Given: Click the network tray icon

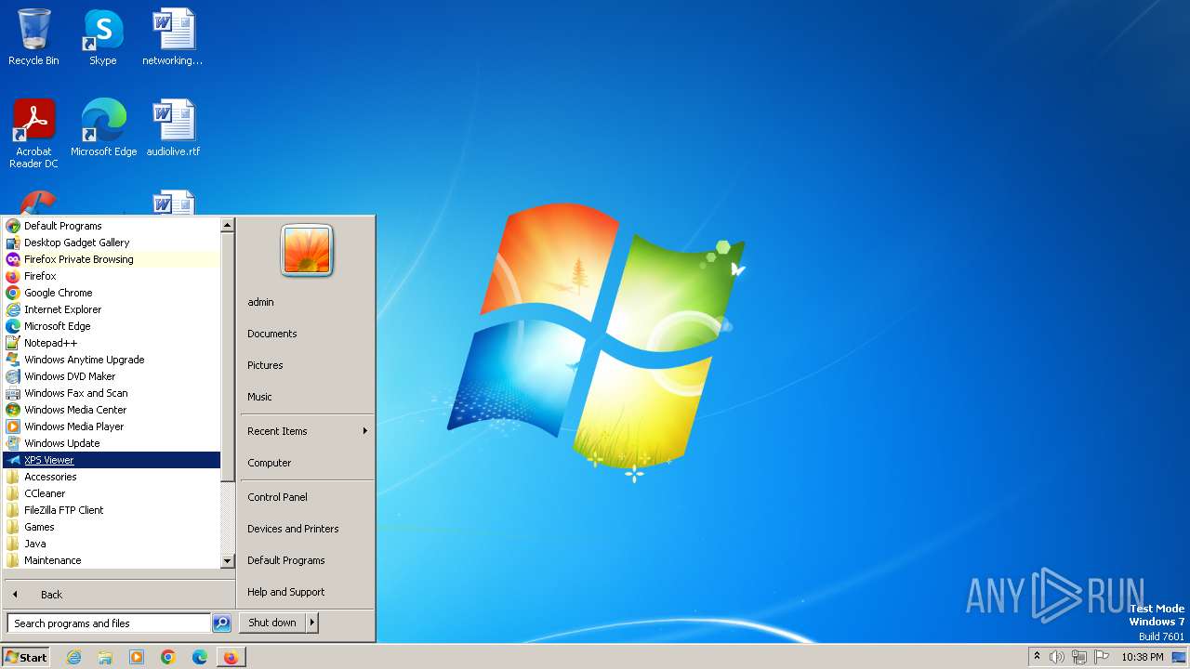Looking at the screenshot, I should pyautogui.click(x=1079, y=657).
